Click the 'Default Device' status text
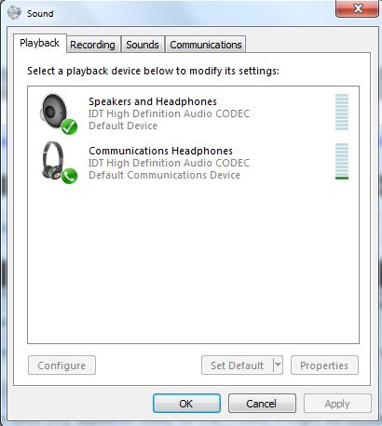 123,126
